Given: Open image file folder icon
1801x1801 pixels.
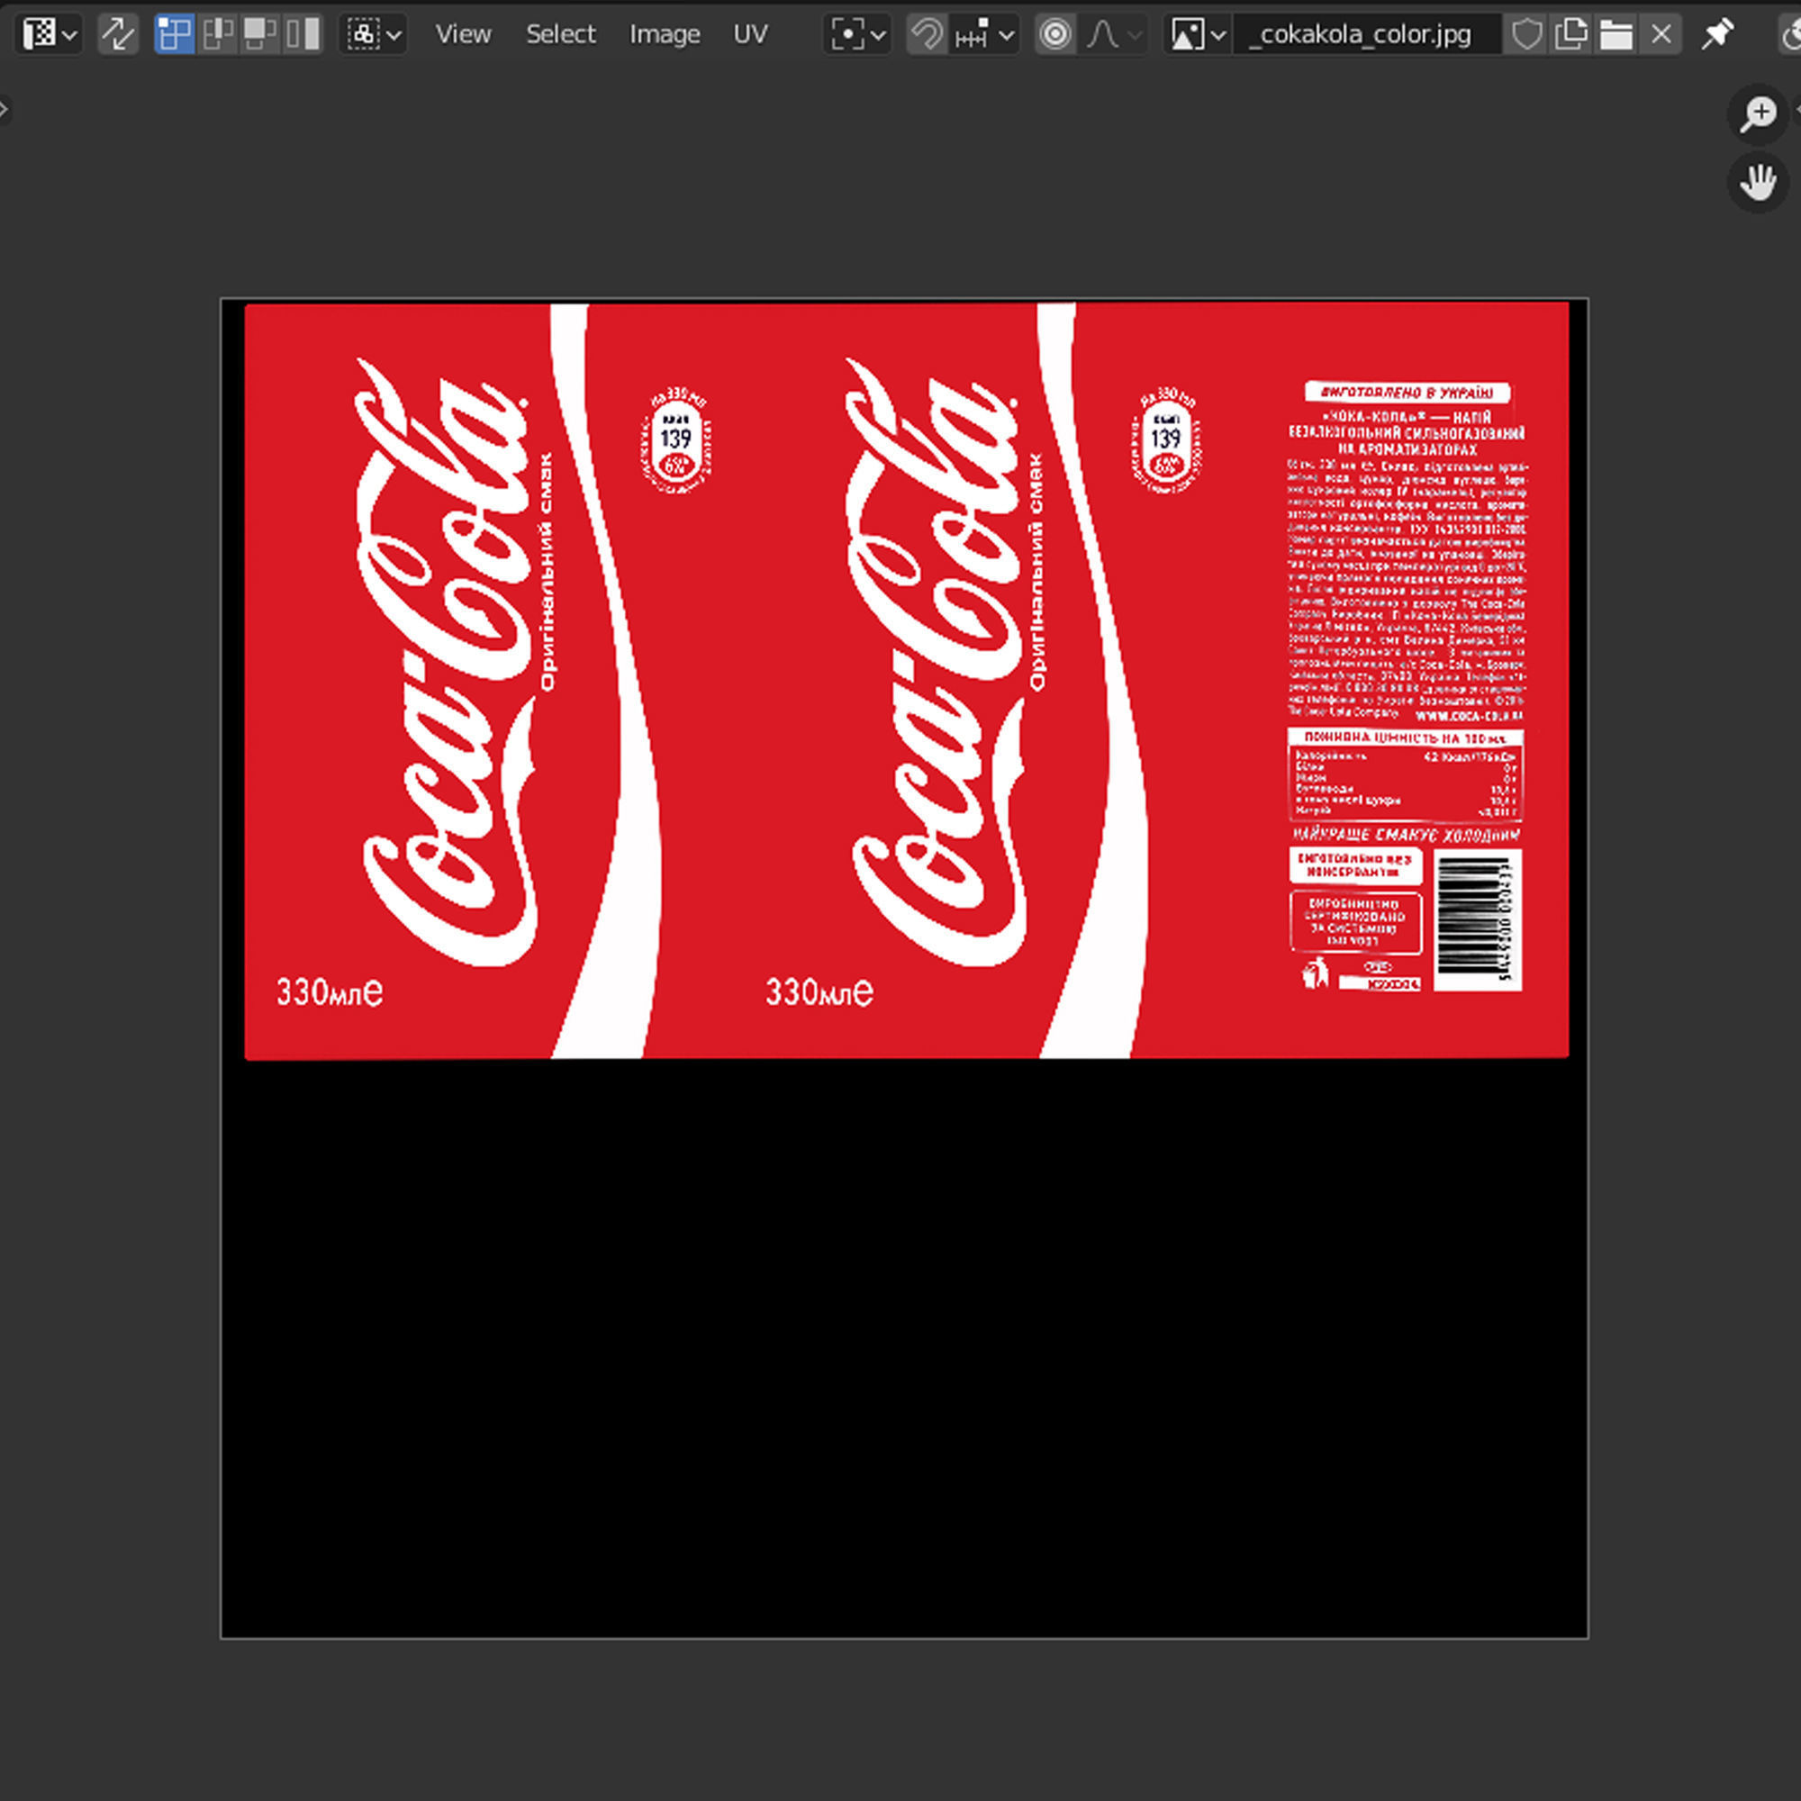Looking at the screenshot, I should coord(1615,34).
